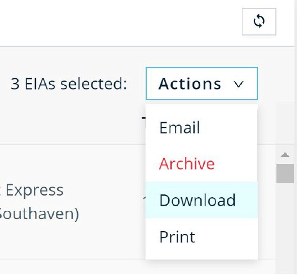
Task: Click the "Express" text in the row
Action: (x=34, y=190)
